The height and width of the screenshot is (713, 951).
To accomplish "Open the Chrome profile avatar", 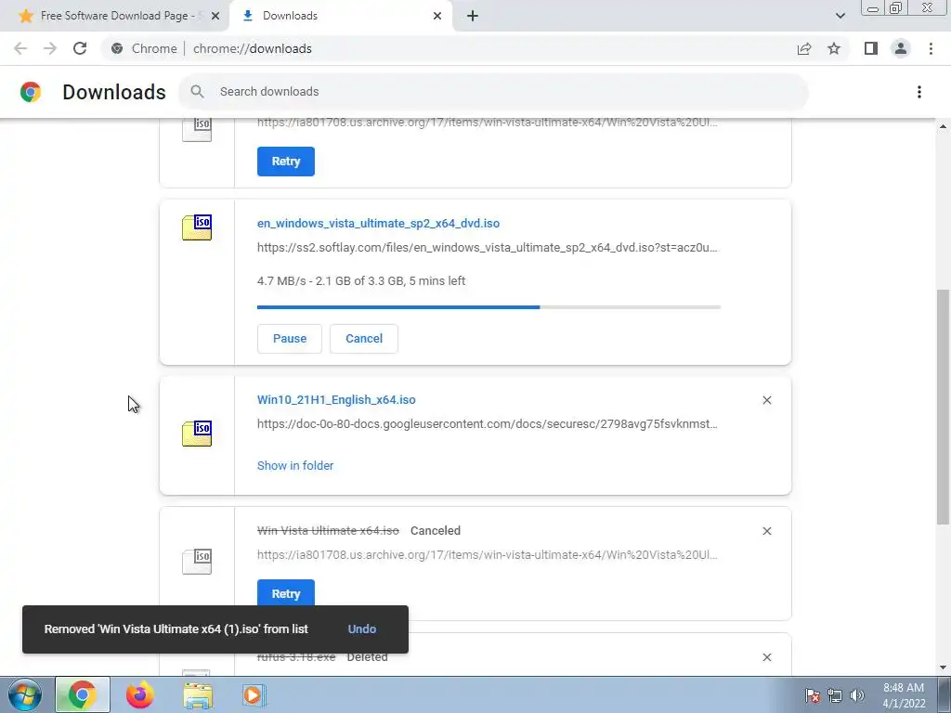I will click(901, 48).
